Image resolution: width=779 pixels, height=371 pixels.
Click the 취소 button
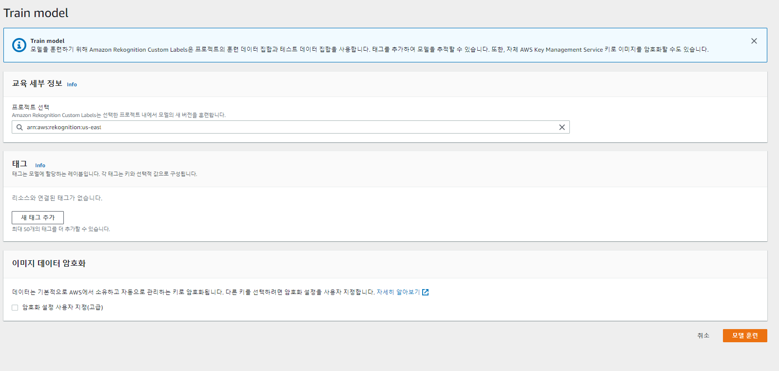(x=703, y=335)
